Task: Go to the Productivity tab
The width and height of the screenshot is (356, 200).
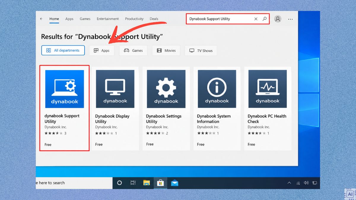Action: [134, 19]
